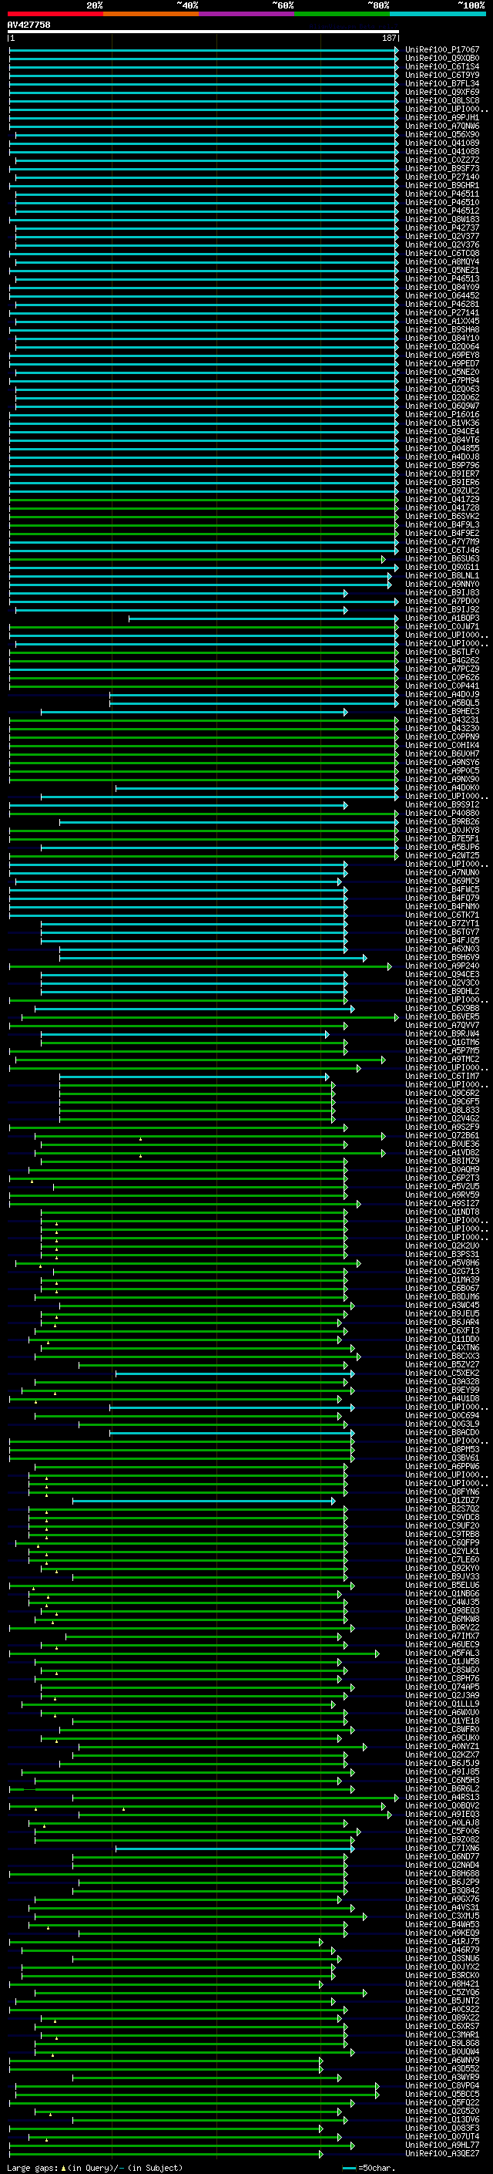The width and height of the screenshot is (493, 2174).
Task: Select the AV427758 query sequence name
Action: tap(29, 25)
